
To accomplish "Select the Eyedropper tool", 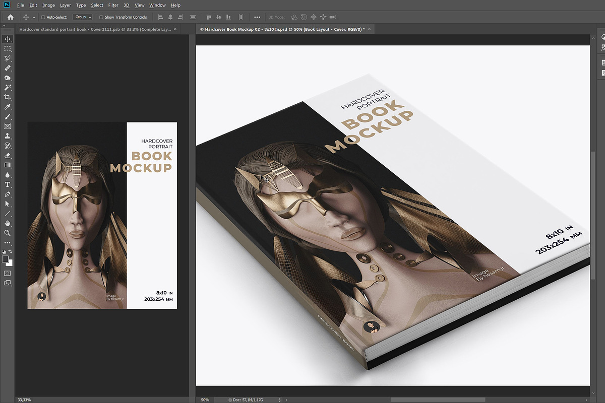I will point(8,107).
